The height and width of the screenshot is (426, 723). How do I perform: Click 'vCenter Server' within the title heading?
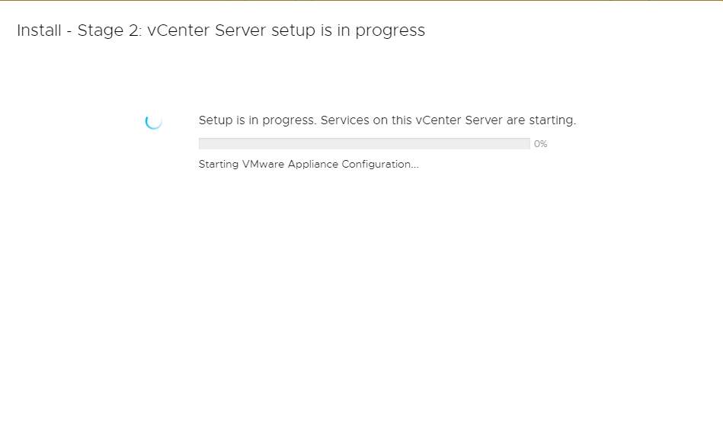206,30
